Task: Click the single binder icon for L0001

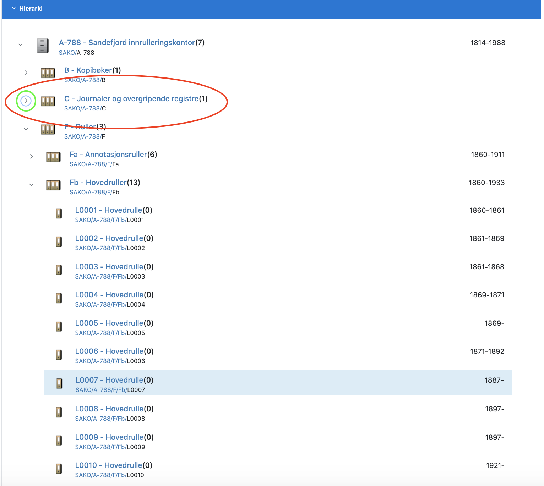Action: (x=59, y=214)
